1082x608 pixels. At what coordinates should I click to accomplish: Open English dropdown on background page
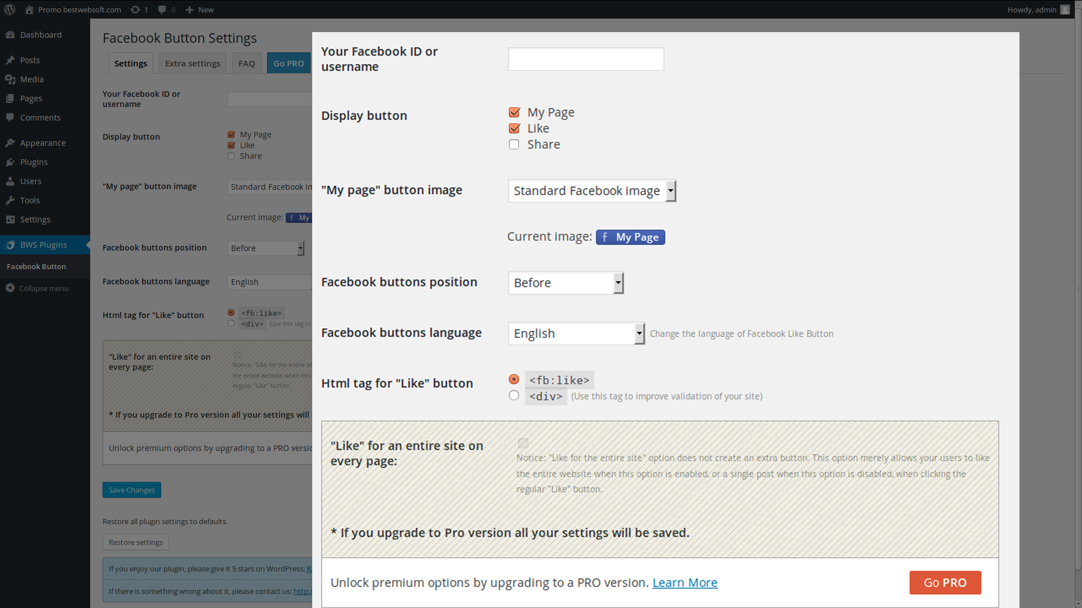(x=269, y=282)
